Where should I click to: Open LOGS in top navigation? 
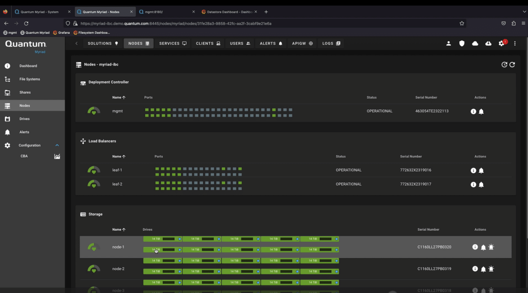[x=331, y=44]
